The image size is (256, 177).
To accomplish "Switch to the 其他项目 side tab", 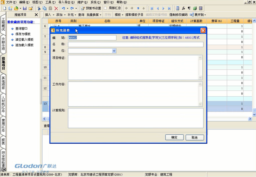I will coord(3,83).
